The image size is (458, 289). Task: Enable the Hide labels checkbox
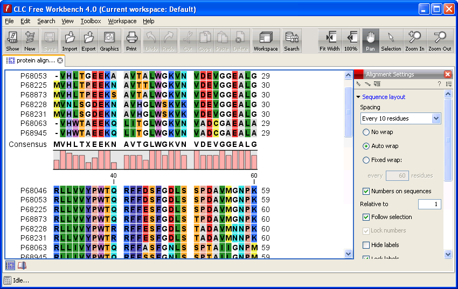pos(366,245)
